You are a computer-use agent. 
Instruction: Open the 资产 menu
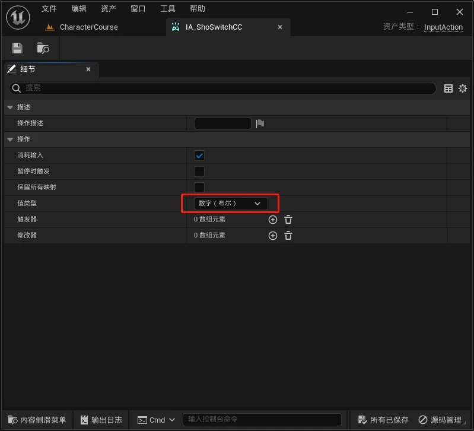(108, 8)
